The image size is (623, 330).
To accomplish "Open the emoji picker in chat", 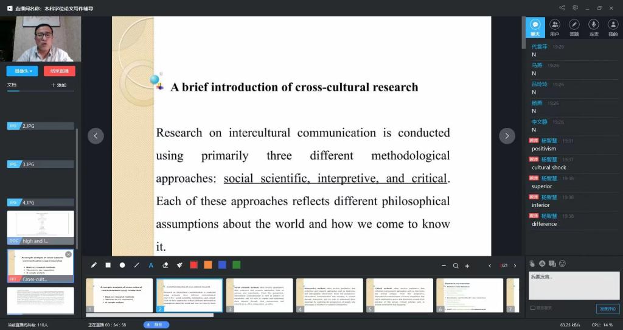I will click(x=563, y=264).
